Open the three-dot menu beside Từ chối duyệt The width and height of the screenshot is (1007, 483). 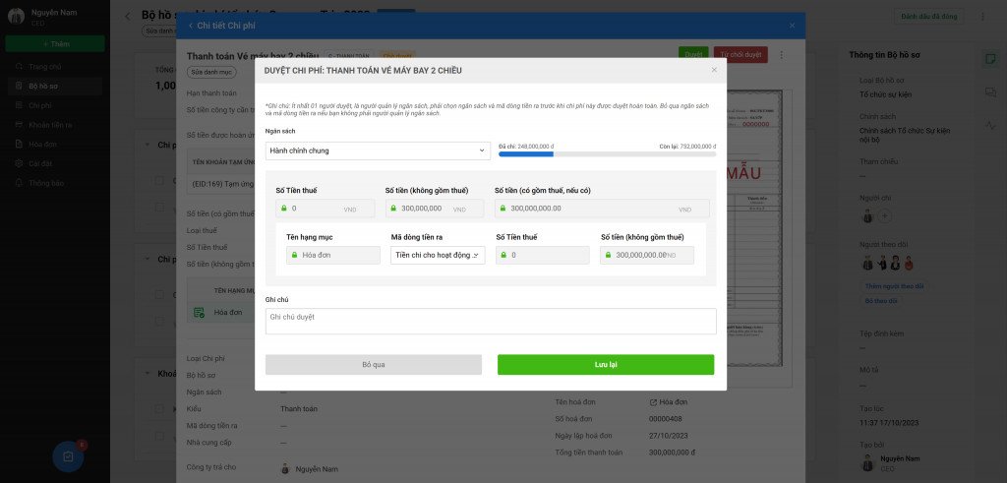pyautogui.click(x=781, y=55)
